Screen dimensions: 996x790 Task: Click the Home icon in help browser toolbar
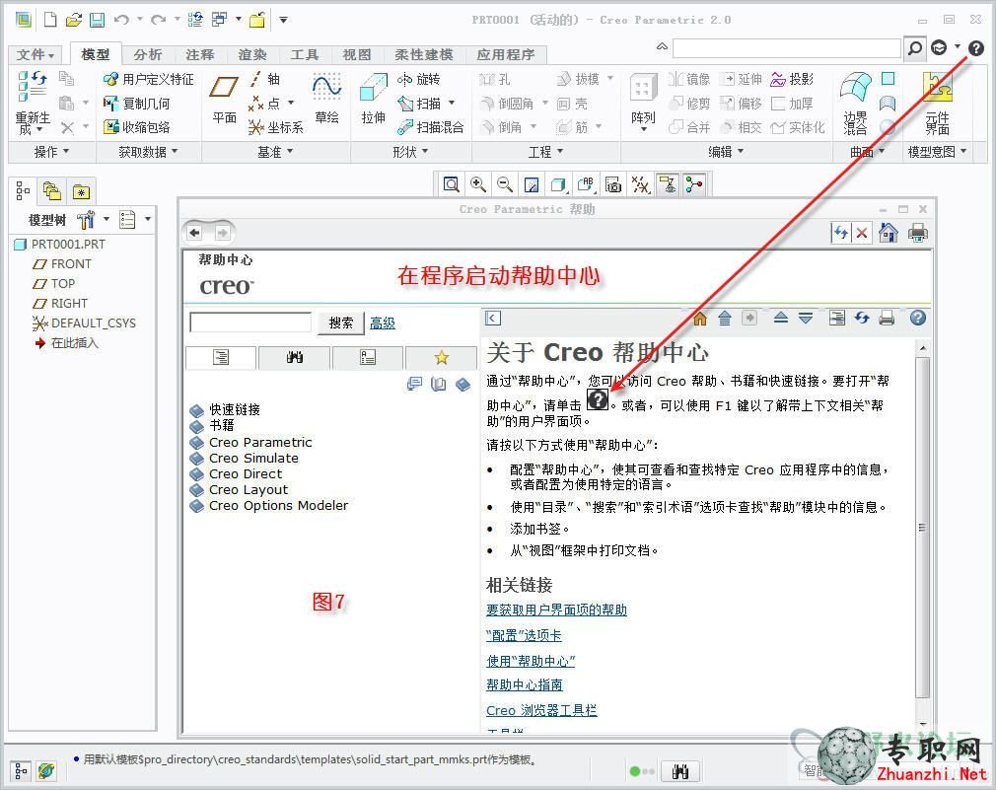click(x=888, y=233)
